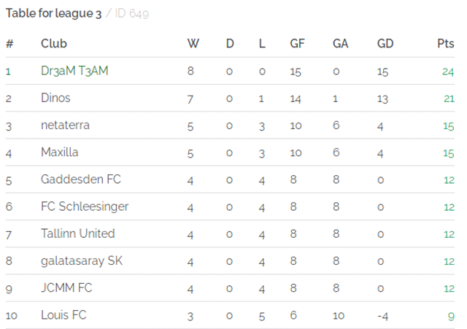Sort by the W wins column
467x329 pixels.
193,44
